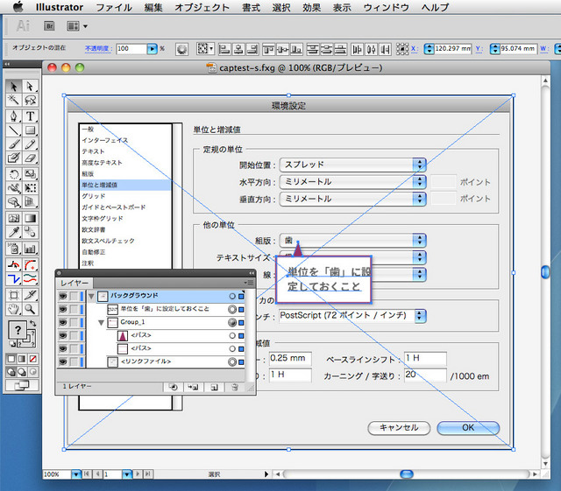Viewport: 561px width, 491px height.
Task: Open the 編集 menu
Action: [x=153, y=7]
